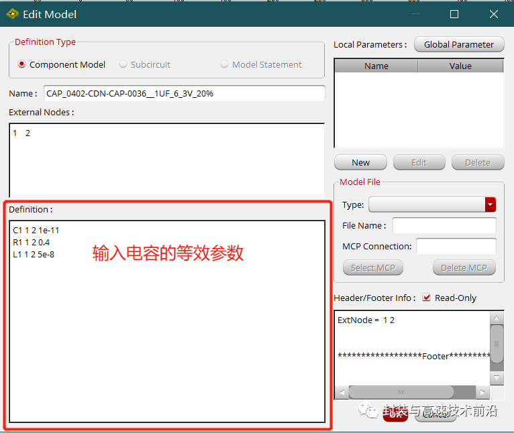Click the horizontal scrollbar left arrow
This screenshot has width=514, height=433.
pyautogui.click(x=342, y=392)
